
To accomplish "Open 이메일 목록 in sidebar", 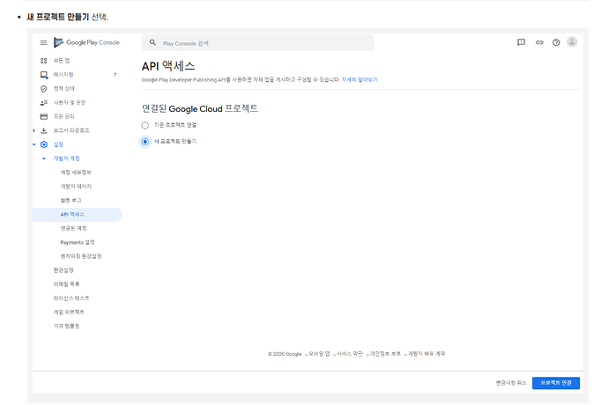I will [66, 284].
